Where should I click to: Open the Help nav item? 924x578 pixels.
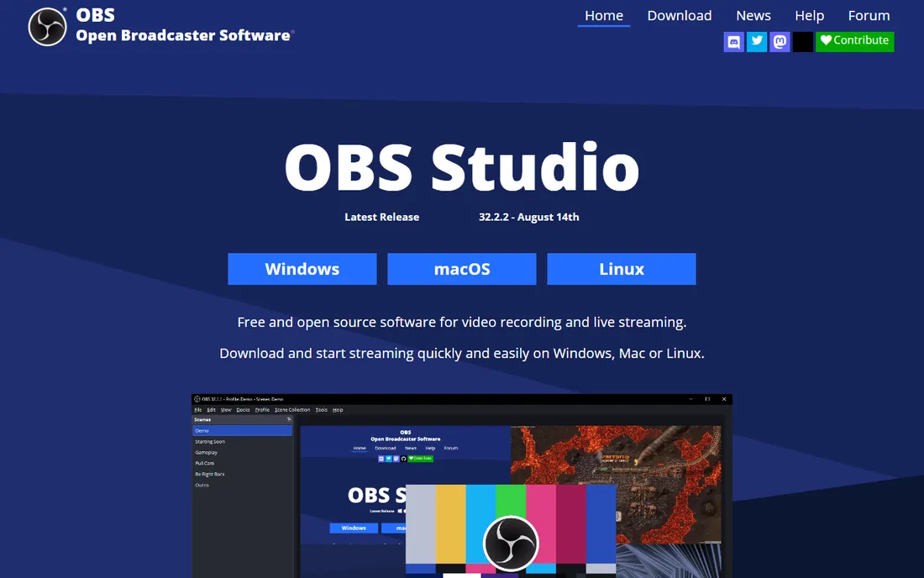[x=809, y=16]
